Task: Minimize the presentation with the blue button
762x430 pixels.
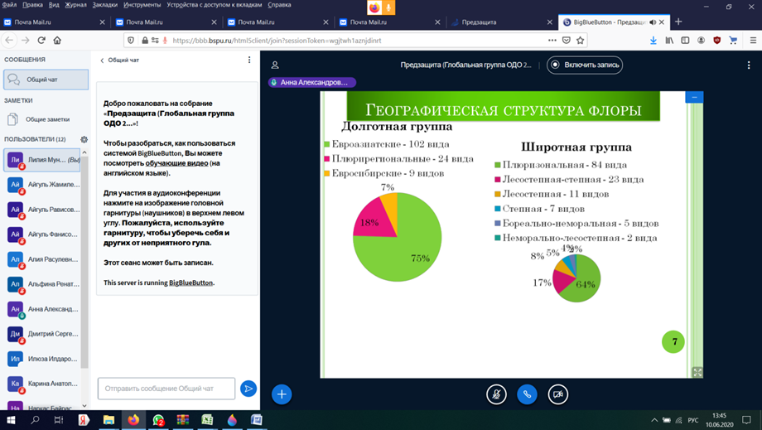Action: (x=694, y=98)
